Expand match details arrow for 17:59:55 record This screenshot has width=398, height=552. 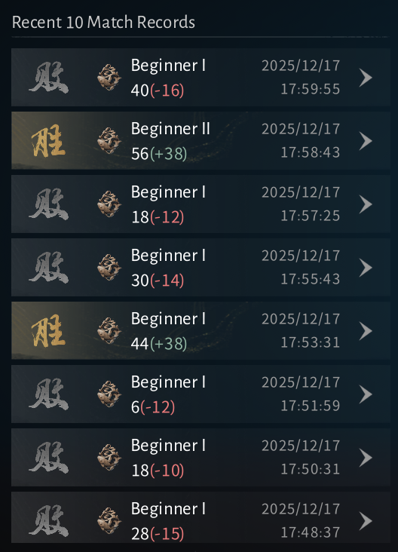coord(366,78)
